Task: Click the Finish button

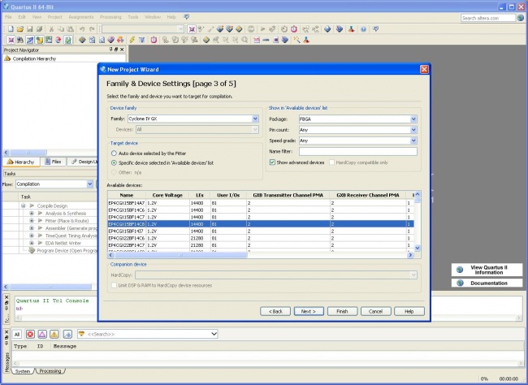Action: click(342, 311)
